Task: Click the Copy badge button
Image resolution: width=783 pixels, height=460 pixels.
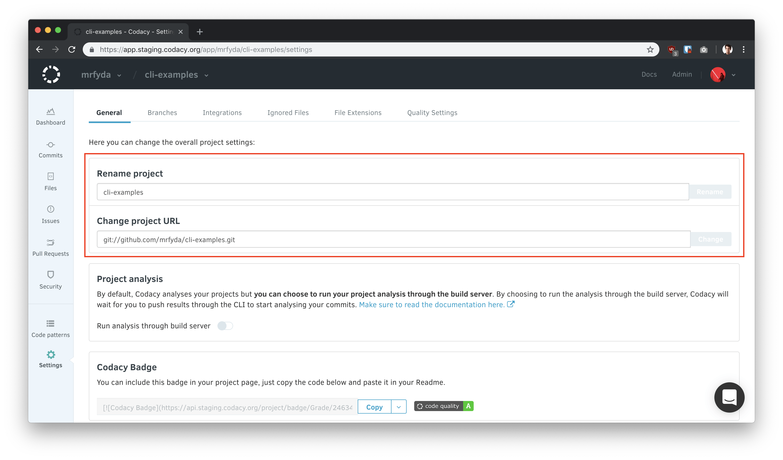Action: (x=374, y=407)
